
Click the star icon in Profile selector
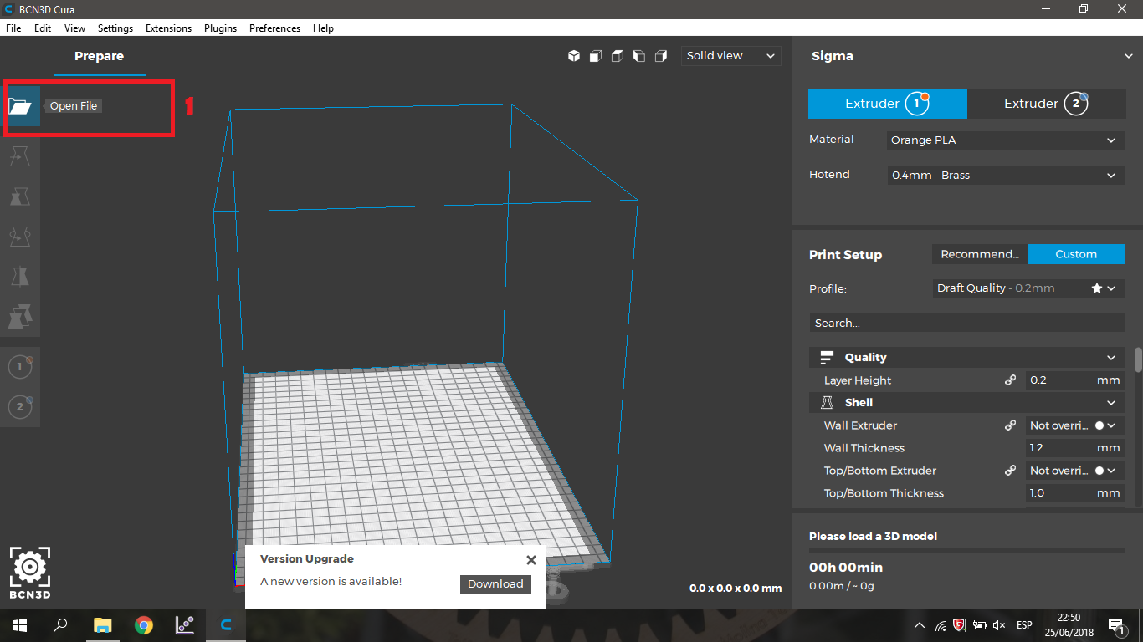click(x=1097, y=288)
